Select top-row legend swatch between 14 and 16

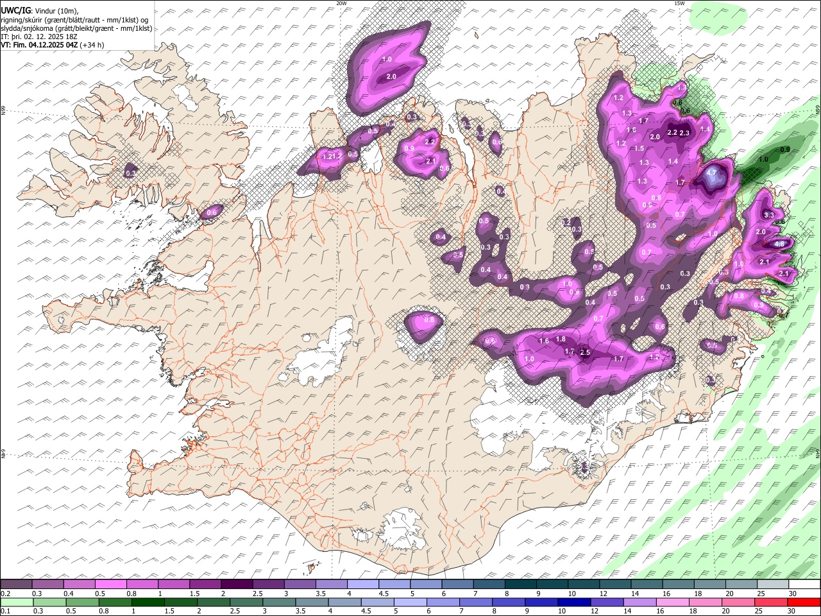pos(646,585)
